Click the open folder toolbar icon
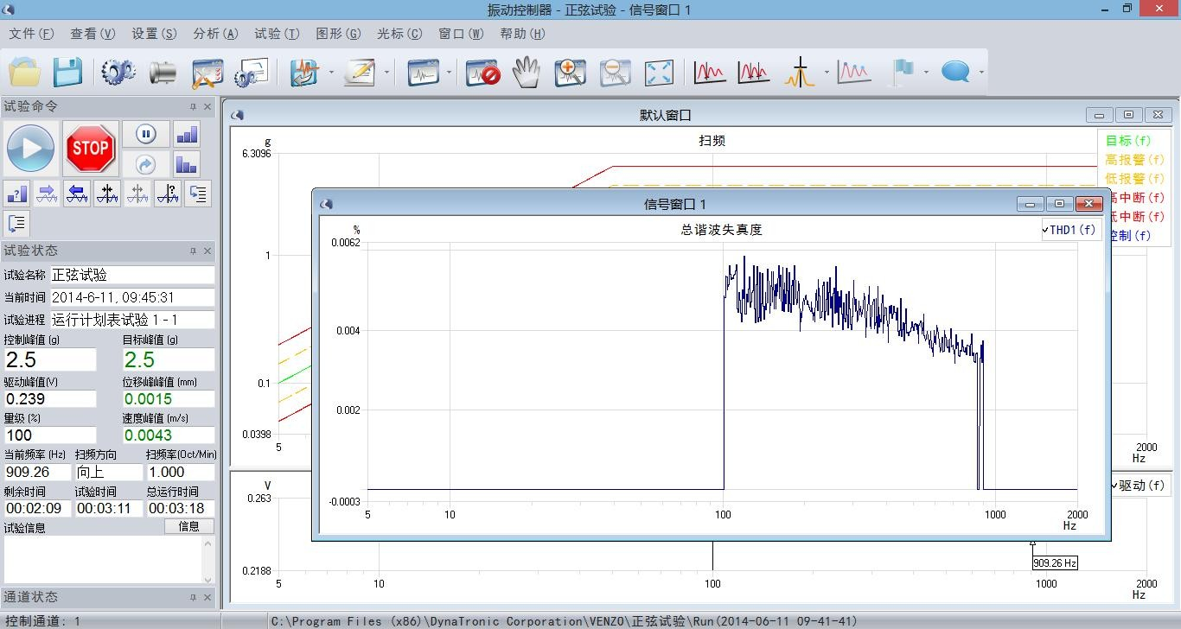The width and height of the screenshot is (1181, 629). click(24, 72)
